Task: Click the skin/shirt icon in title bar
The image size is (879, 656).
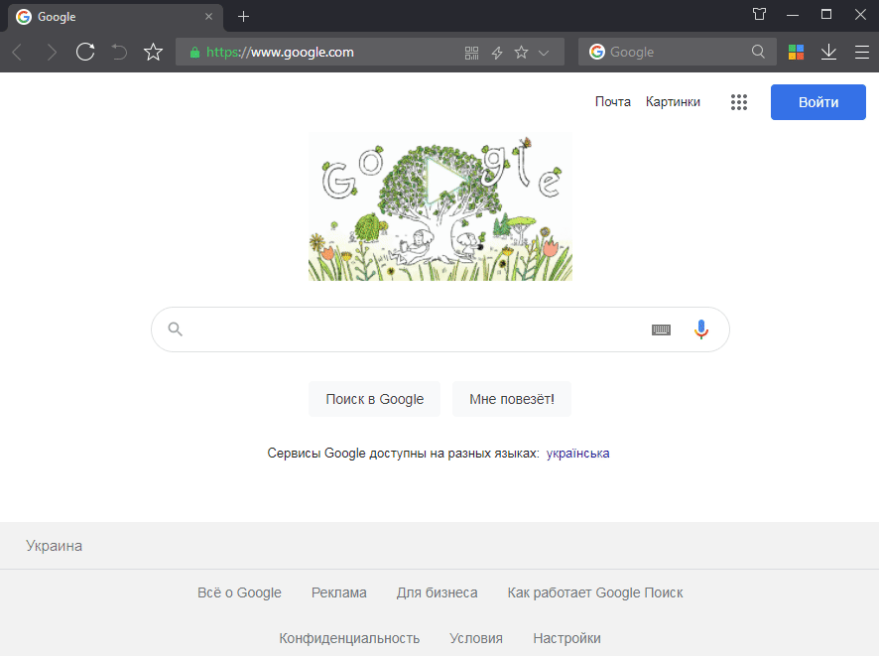Action: pyautogui.click(x=759, y=14)
